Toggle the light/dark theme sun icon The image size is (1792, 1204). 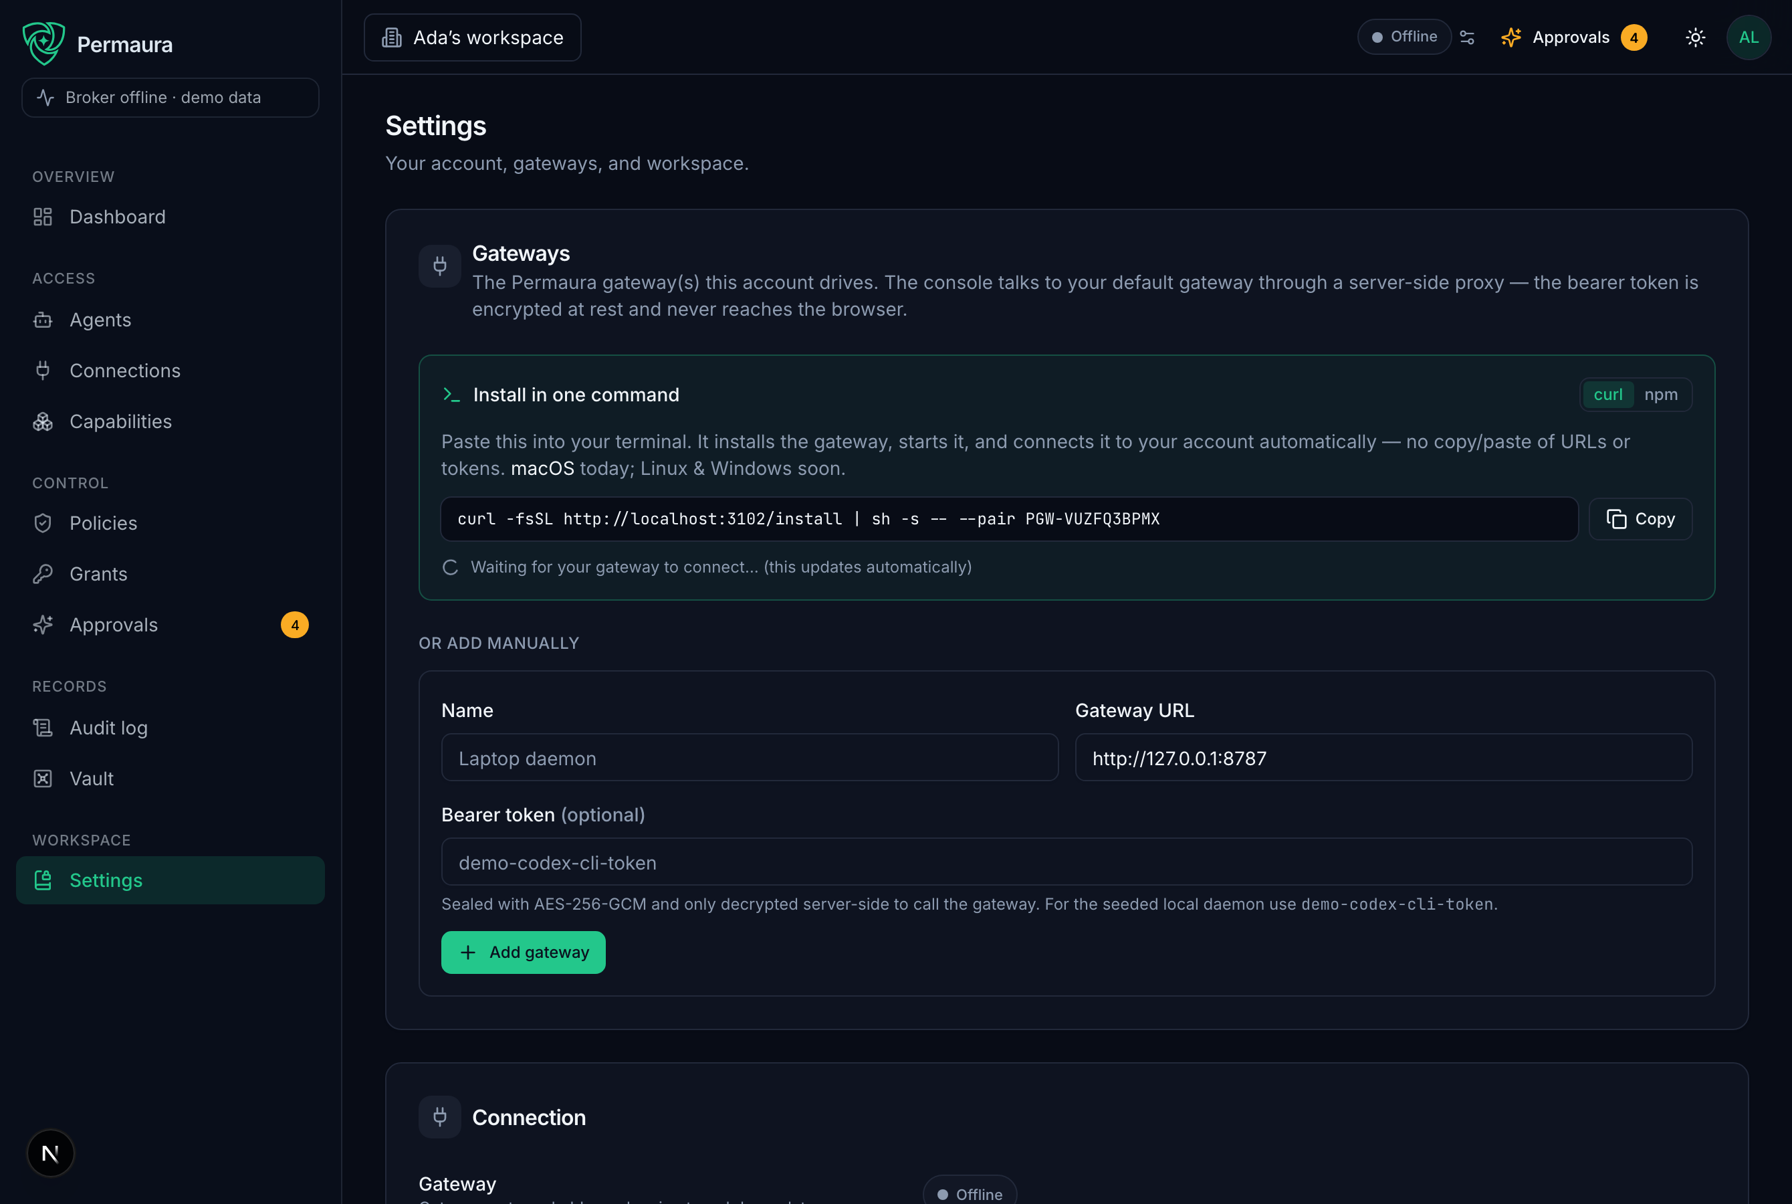pyautogui.click(x=1696, y=37)
